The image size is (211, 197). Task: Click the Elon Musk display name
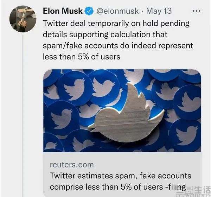(63, 11)
